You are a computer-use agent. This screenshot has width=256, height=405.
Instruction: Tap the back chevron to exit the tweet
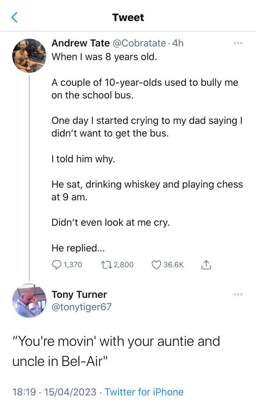15,17
